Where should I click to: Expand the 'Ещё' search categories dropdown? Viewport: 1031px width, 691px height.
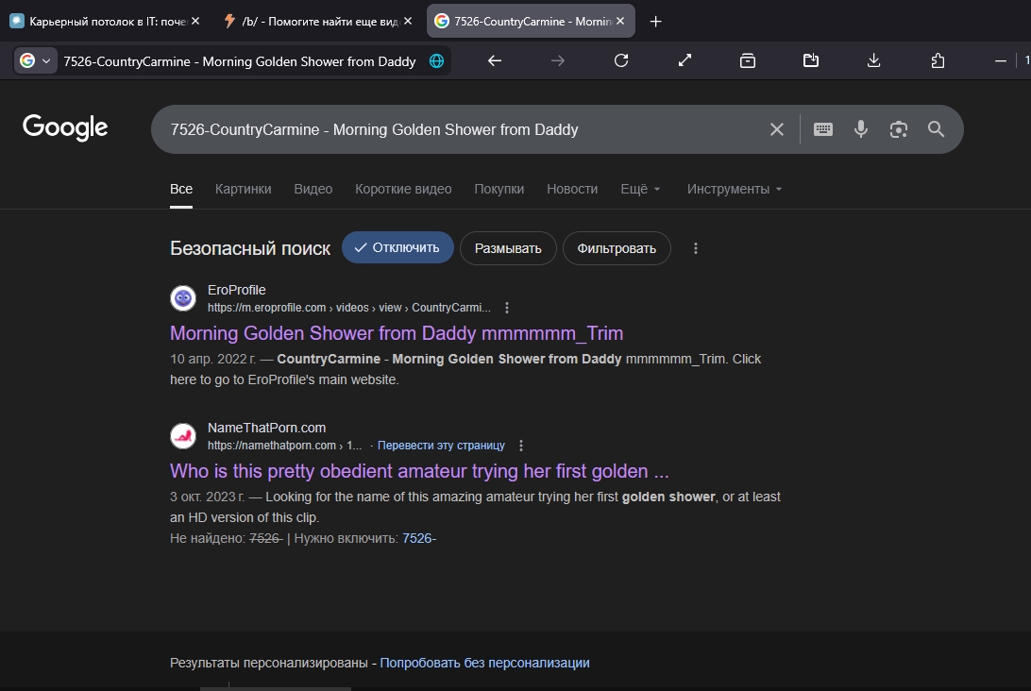coord(640,190)
